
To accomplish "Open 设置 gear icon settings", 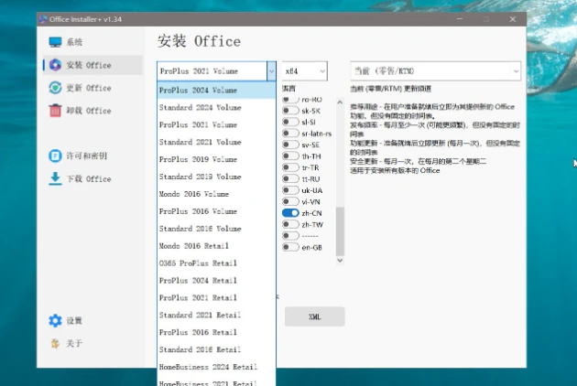I will click(56, 321).
